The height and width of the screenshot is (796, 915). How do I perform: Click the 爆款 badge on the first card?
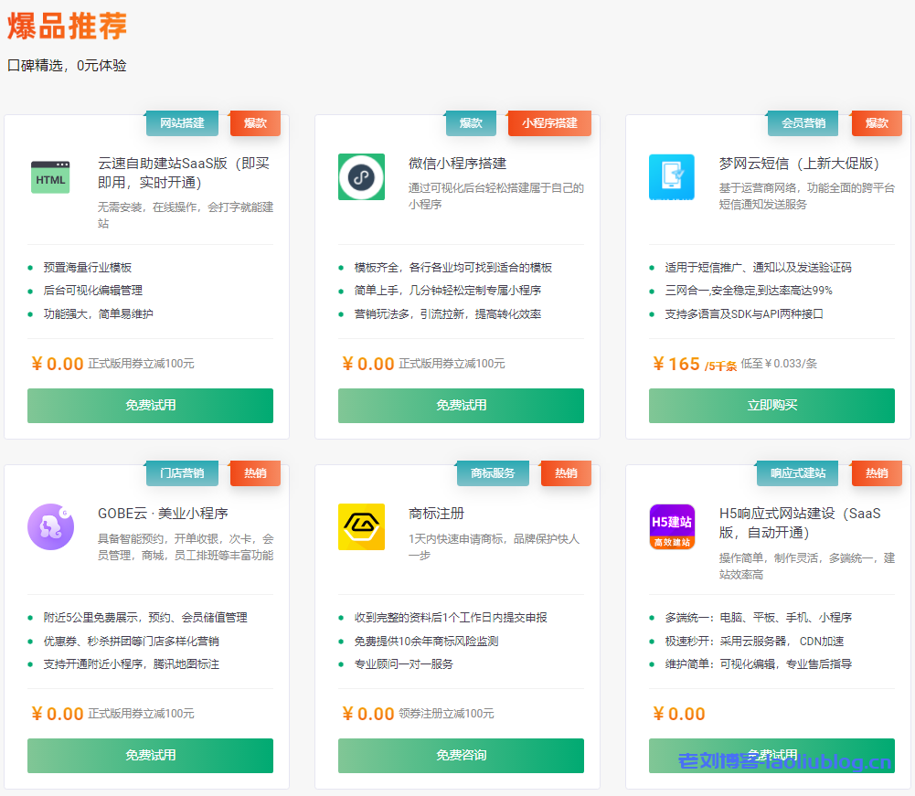click(x=255, y=122)
